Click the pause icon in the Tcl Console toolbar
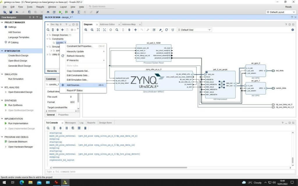 coord(67,128)
